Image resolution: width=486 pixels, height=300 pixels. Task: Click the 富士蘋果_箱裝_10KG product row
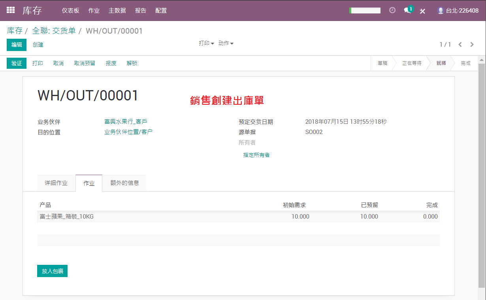click(x=238, y=217)
